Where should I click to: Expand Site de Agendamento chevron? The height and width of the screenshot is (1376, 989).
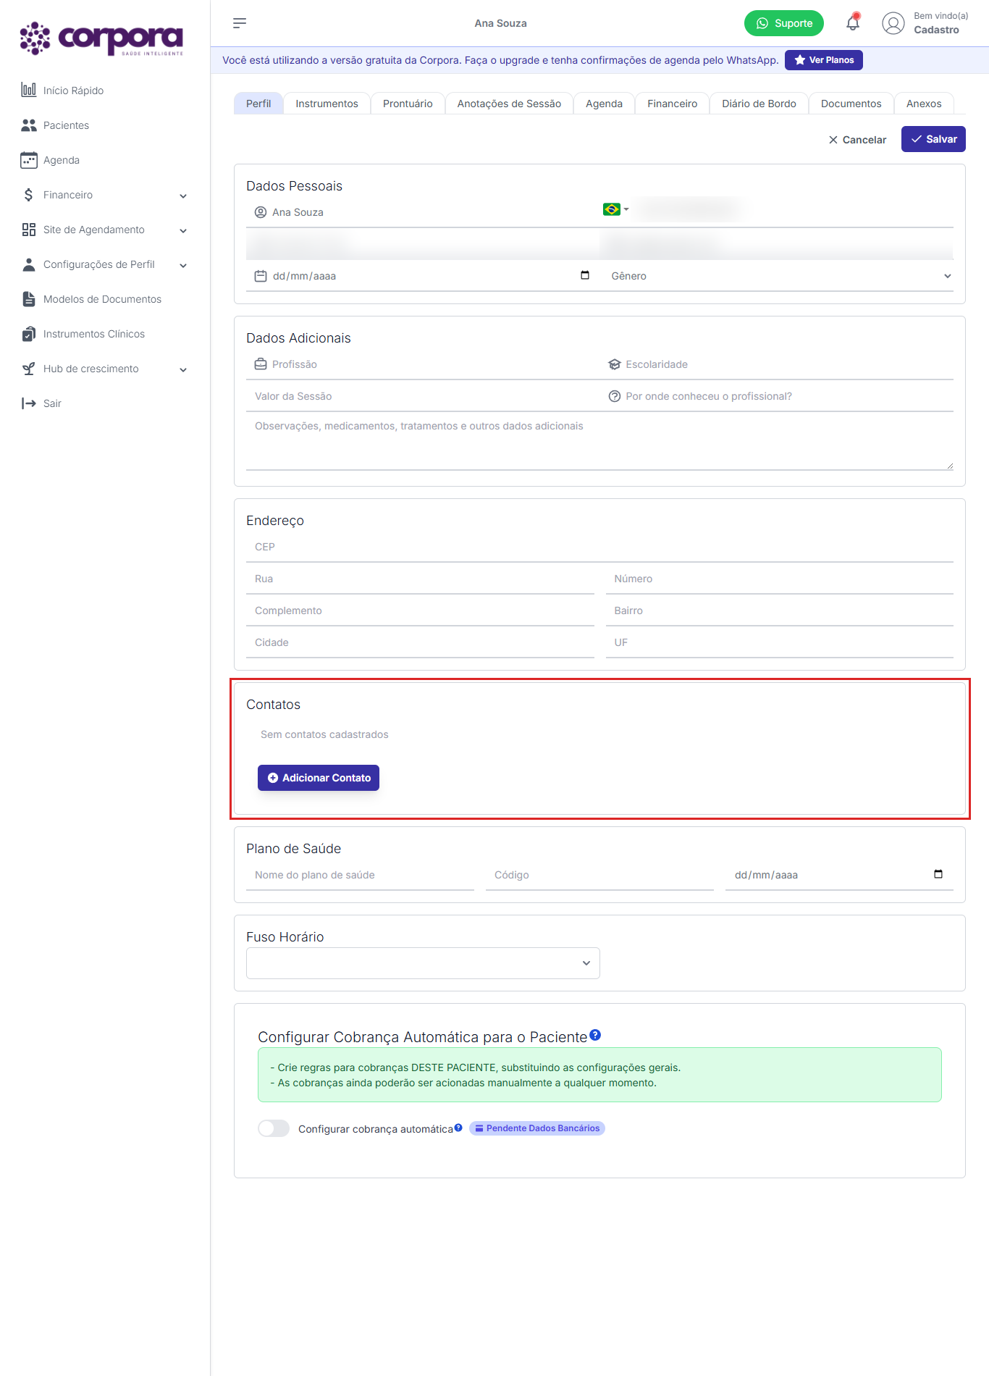183,230
